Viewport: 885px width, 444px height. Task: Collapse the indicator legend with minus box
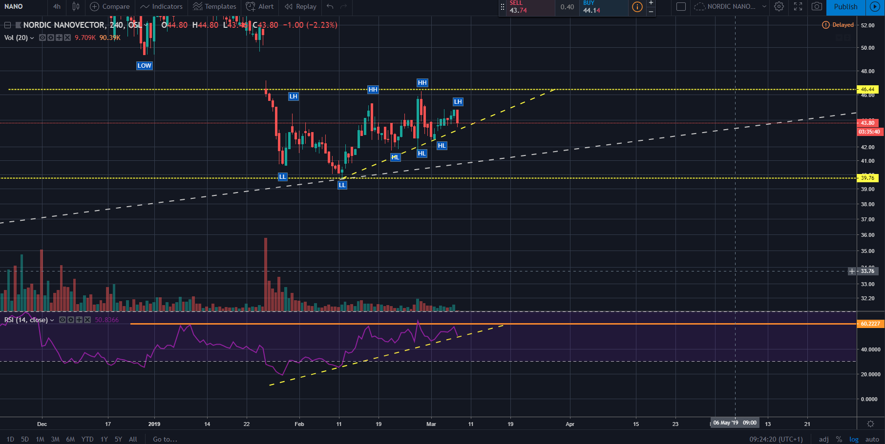point(7,25)
